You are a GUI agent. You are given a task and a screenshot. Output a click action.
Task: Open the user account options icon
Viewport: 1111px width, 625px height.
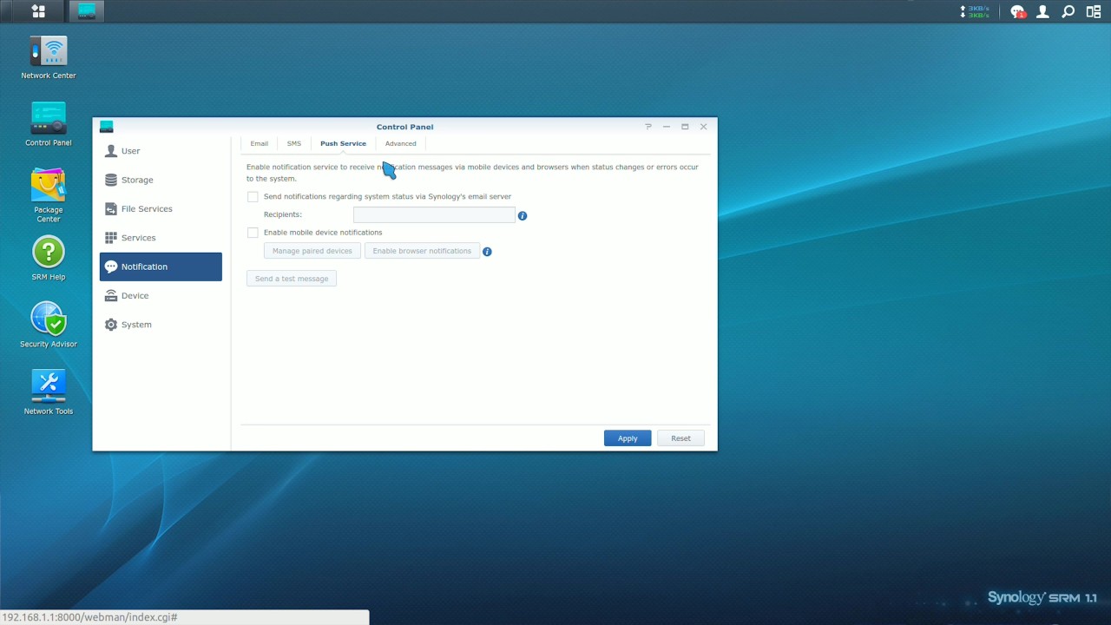(1043, 11)
